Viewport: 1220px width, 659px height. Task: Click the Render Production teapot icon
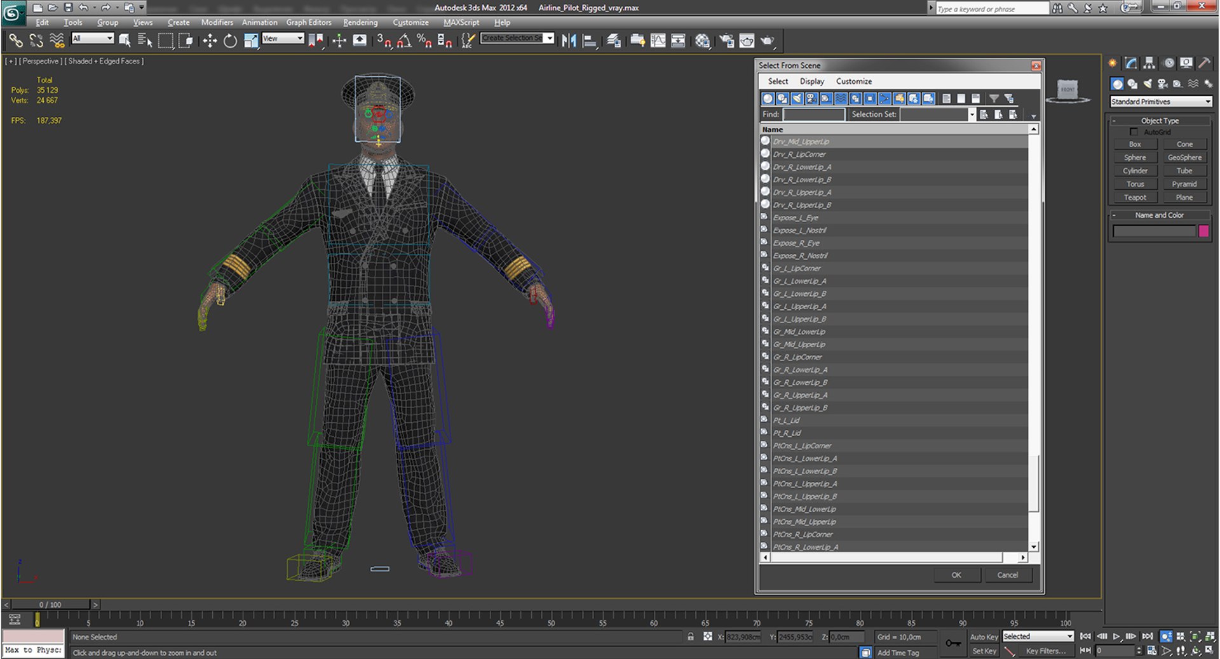click(768, 41)
